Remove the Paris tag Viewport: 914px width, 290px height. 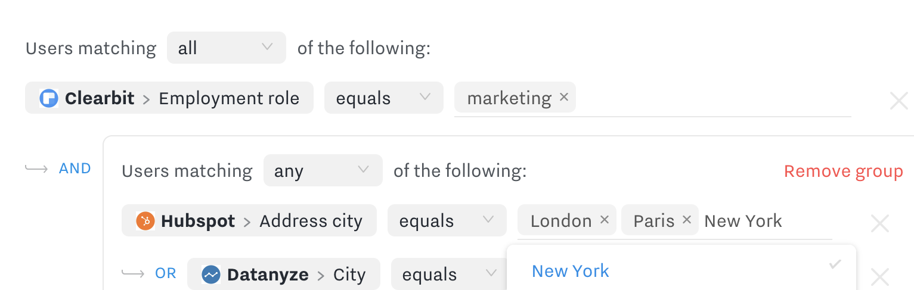pos(686,220)
